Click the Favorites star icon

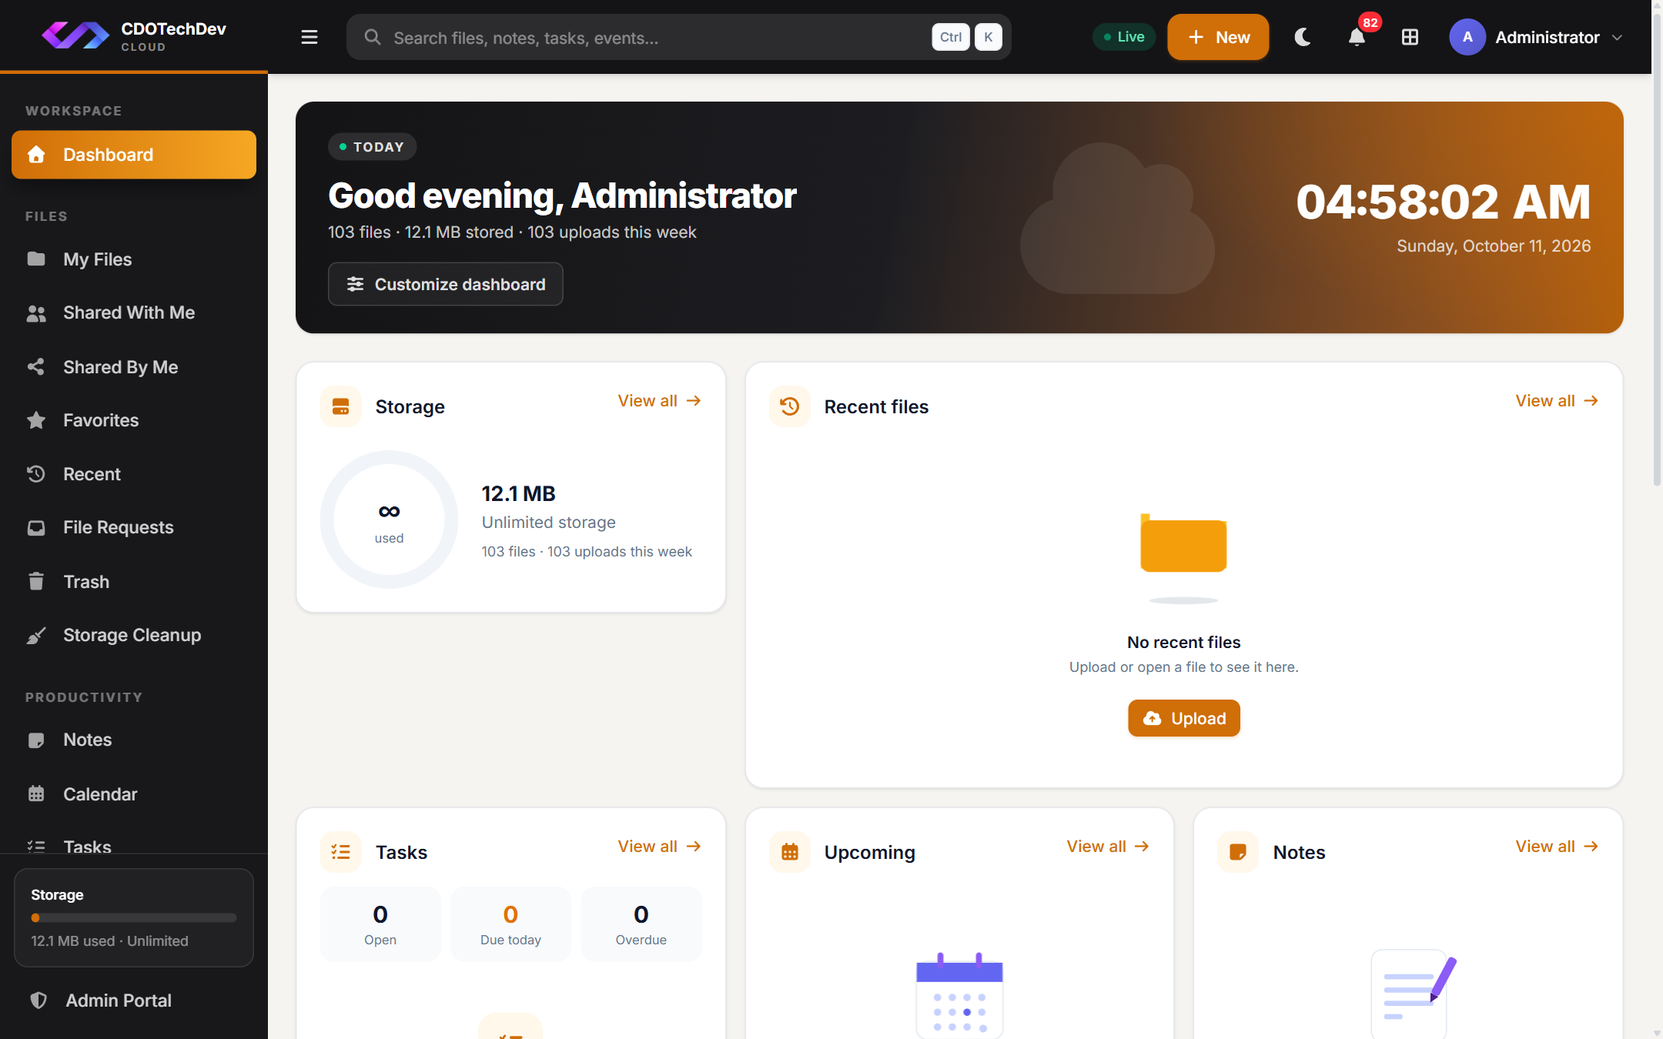(x=36, y=419)
